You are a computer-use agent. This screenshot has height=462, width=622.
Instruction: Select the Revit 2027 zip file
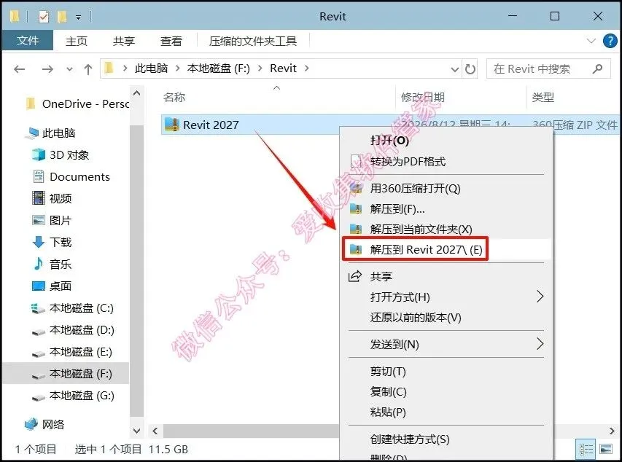click(x=211, y=125)
